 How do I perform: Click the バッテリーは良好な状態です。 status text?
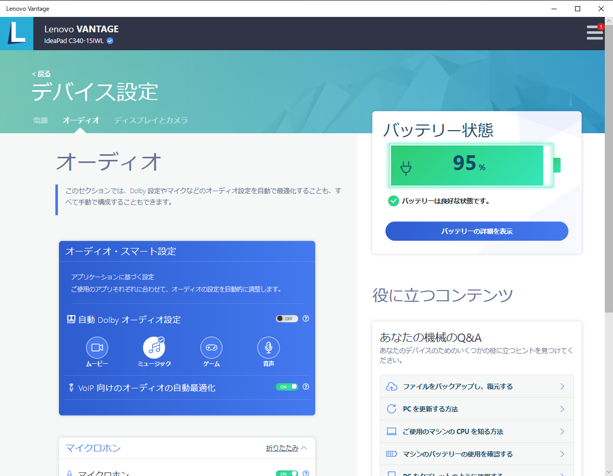[x=446, y=201]
